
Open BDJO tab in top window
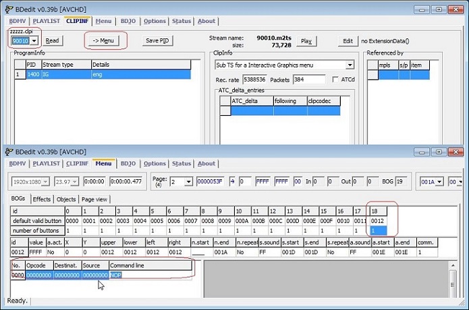128,21
